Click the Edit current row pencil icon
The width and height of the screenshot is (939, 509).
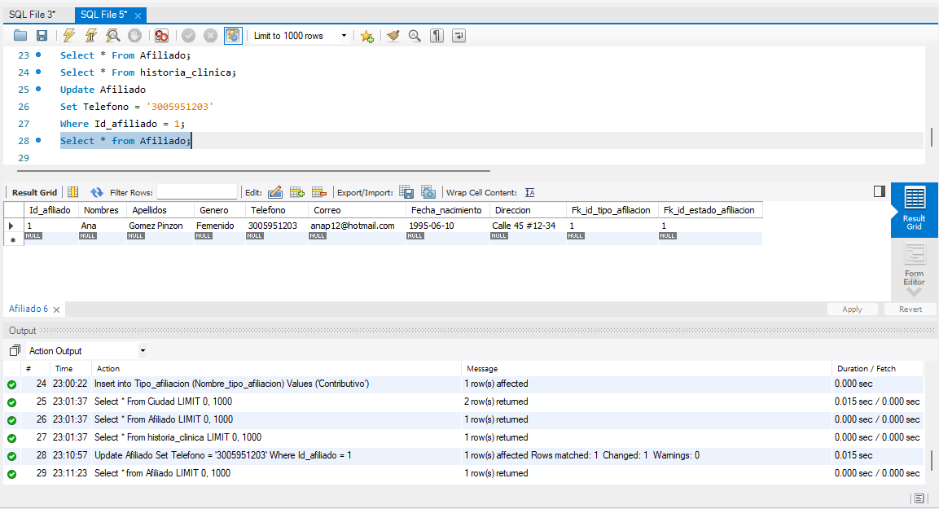coord(275,193)
